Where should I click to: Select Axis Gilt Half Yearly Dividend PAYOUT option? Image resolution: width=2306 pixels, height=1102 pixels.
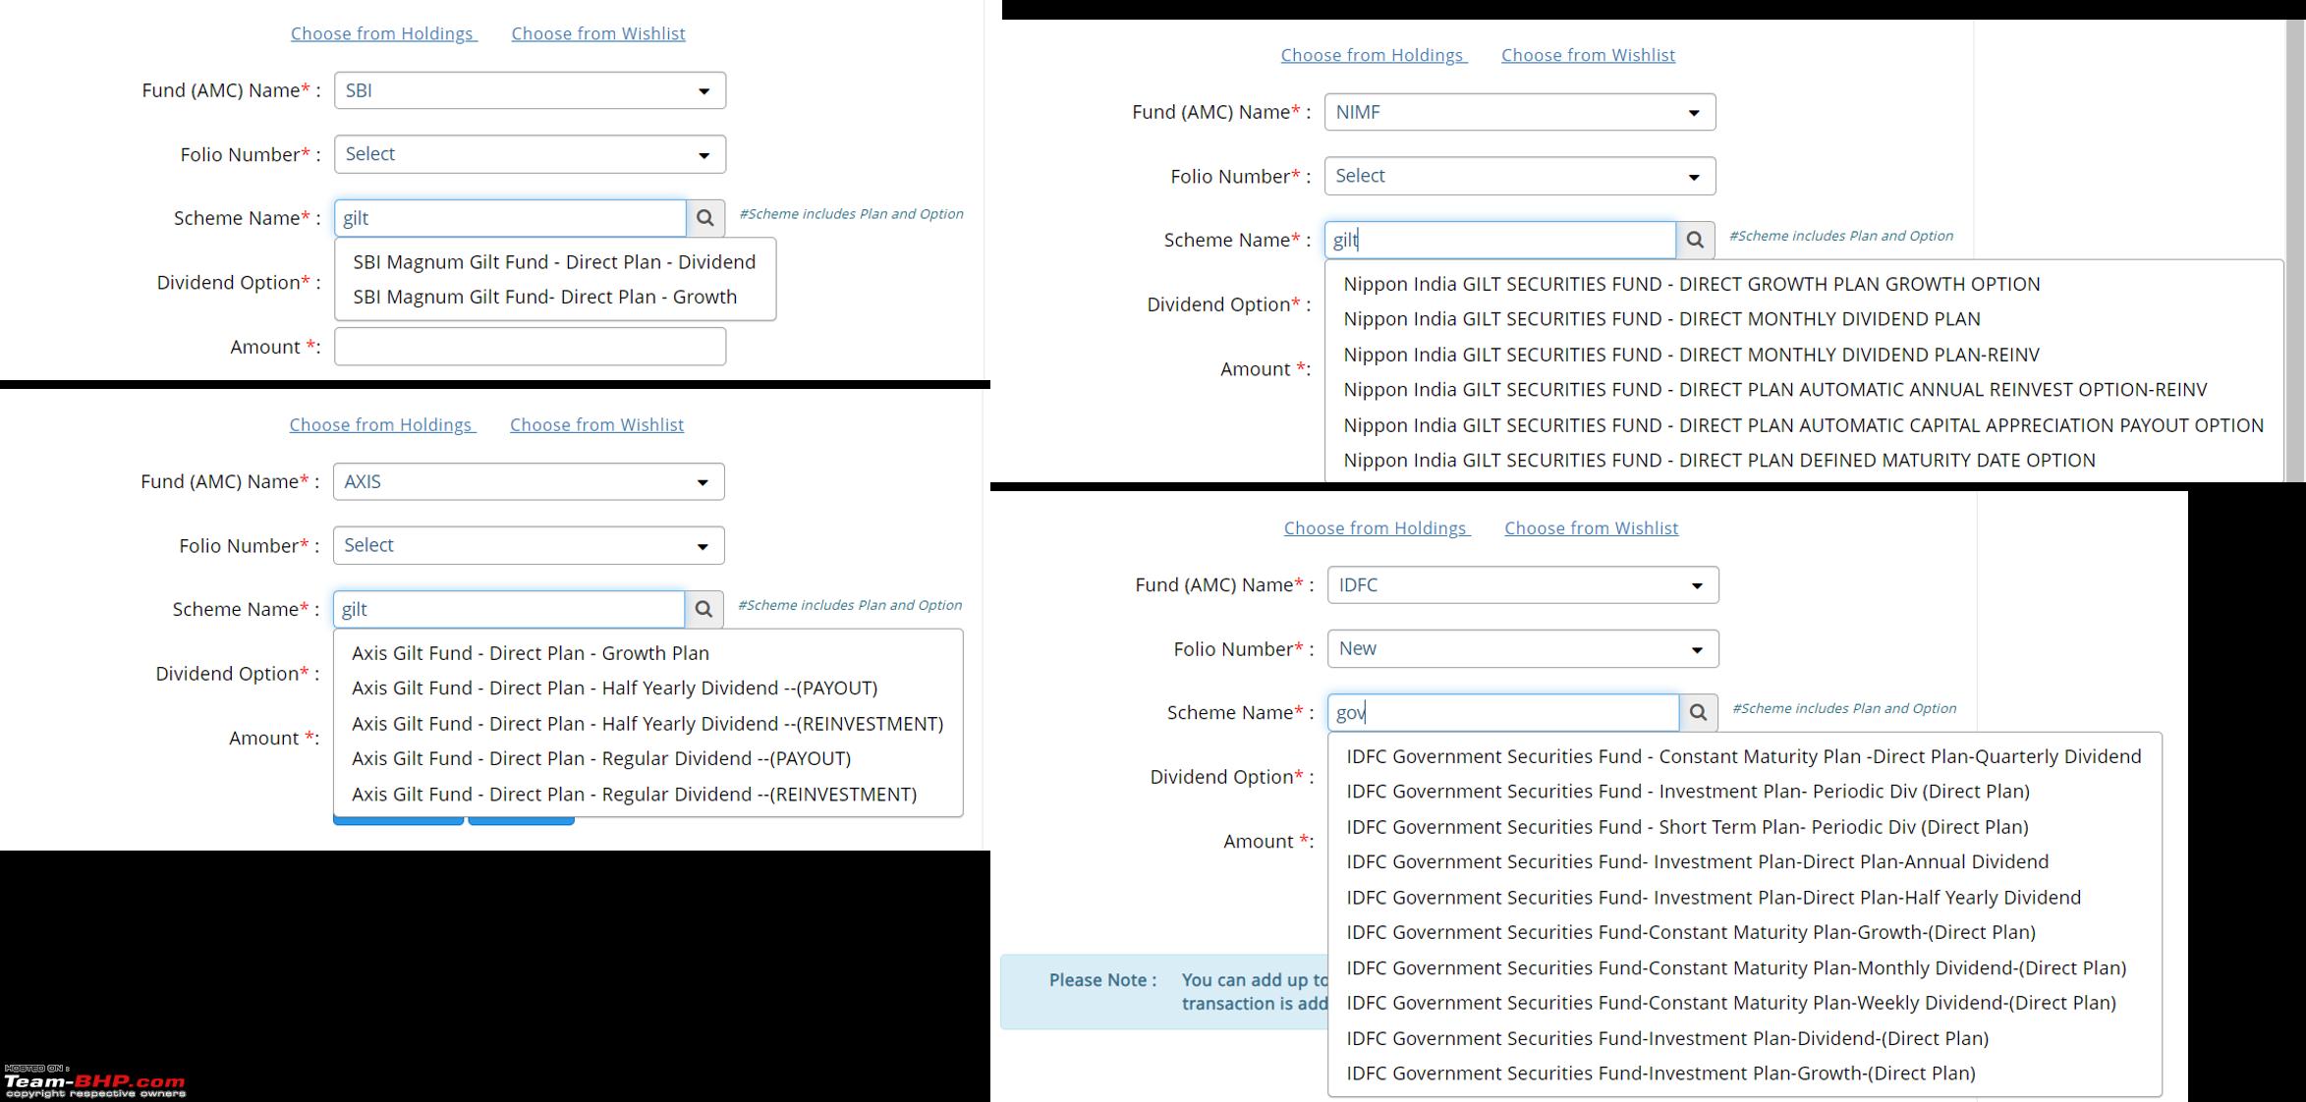[647, 688]
